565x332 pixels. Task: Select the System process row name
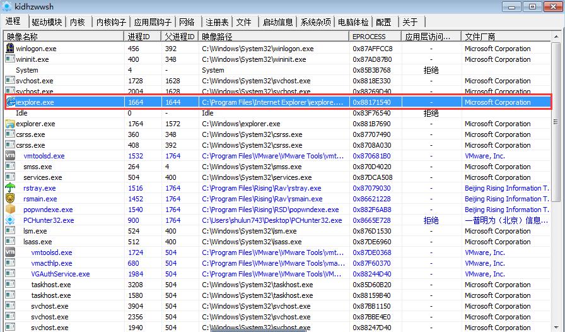pos(27,70)
